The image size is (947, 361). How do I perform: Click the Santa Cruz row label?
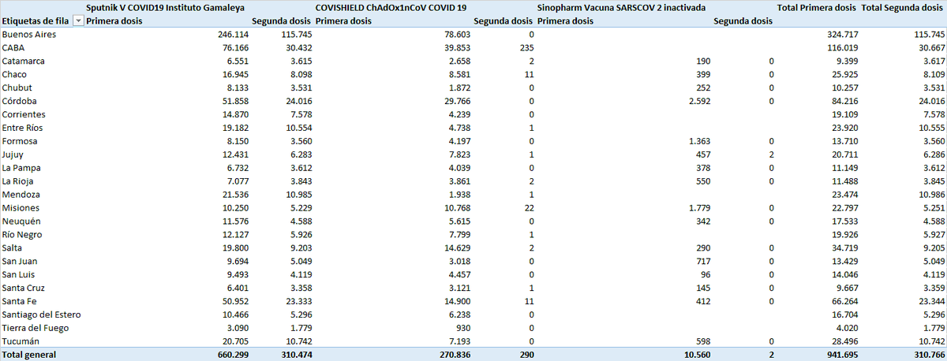22,288
